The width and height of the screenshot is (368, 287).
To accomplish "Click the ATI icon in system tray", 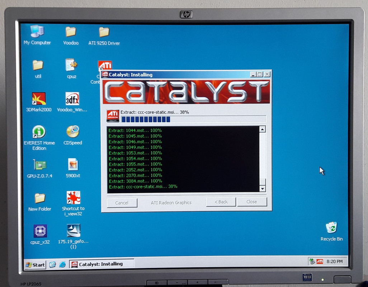I will pos(320,261).
